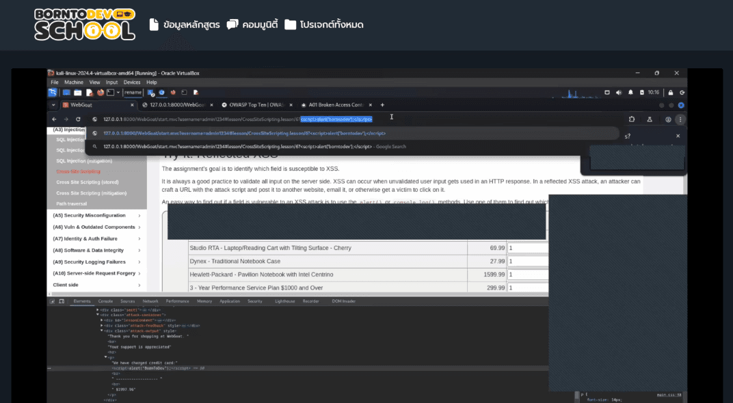Switch to the DevTools Network tab

click(150, 301)
